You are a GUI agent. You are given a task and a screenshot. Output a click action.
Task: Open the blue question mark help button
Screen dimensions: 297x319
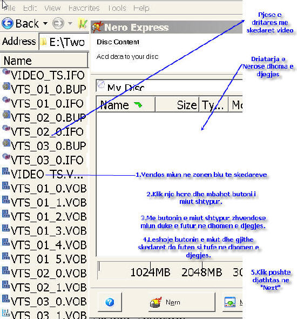click(110, 302)
